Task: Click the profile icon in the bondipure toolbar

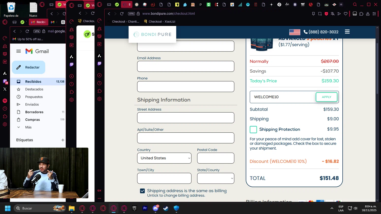Action: point(368,14)
